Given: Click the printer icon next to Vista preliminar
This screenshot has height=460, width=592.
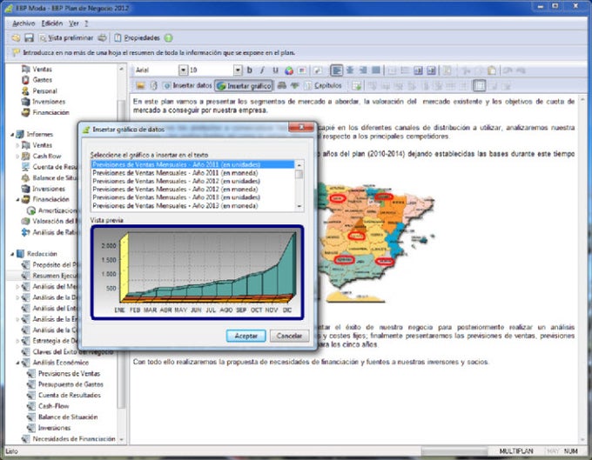Looking at the screenshot, I should [103, 37].
